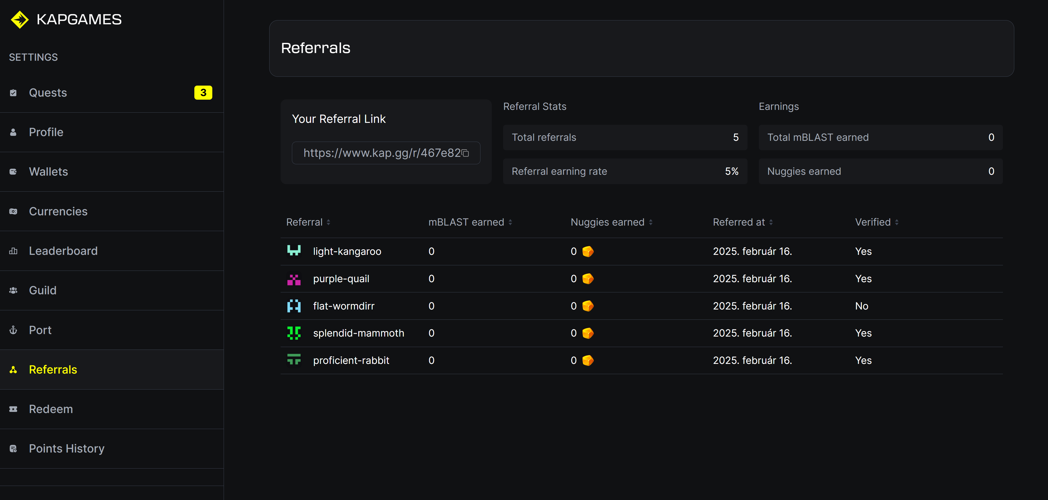Image resolution: width=1048 pixels, height=500 pixels.
Task: Click nuggie coin icon in light-kangaroo row
Action: [588, 252]
